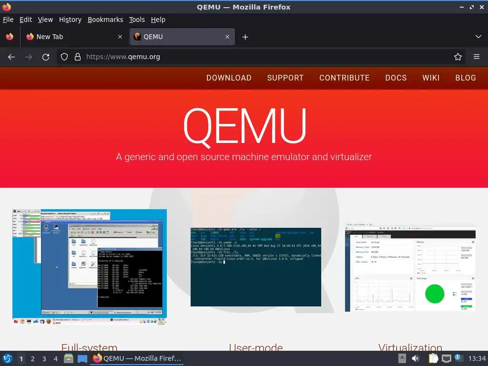The height and width of the screenshot is (366, 488).
Task: Bookmark this page with the star
Action: 458,57
